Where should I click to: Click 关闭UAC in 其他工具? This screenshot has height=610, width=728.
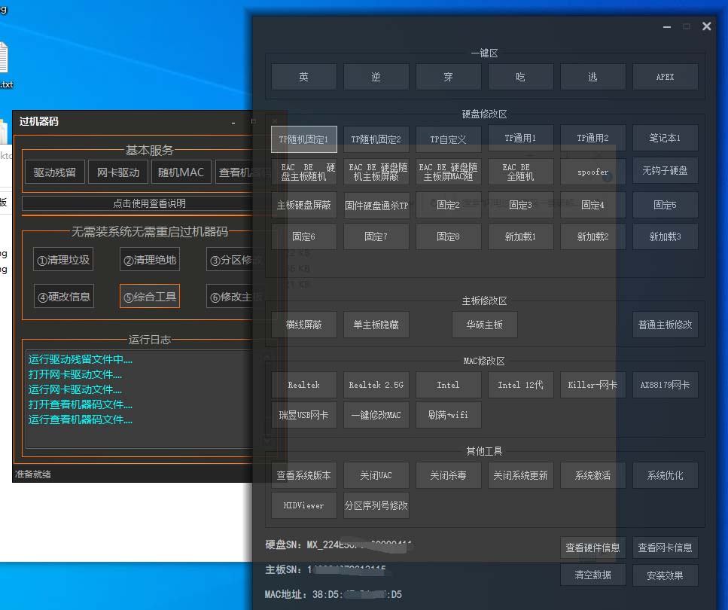tap(376, 475)
